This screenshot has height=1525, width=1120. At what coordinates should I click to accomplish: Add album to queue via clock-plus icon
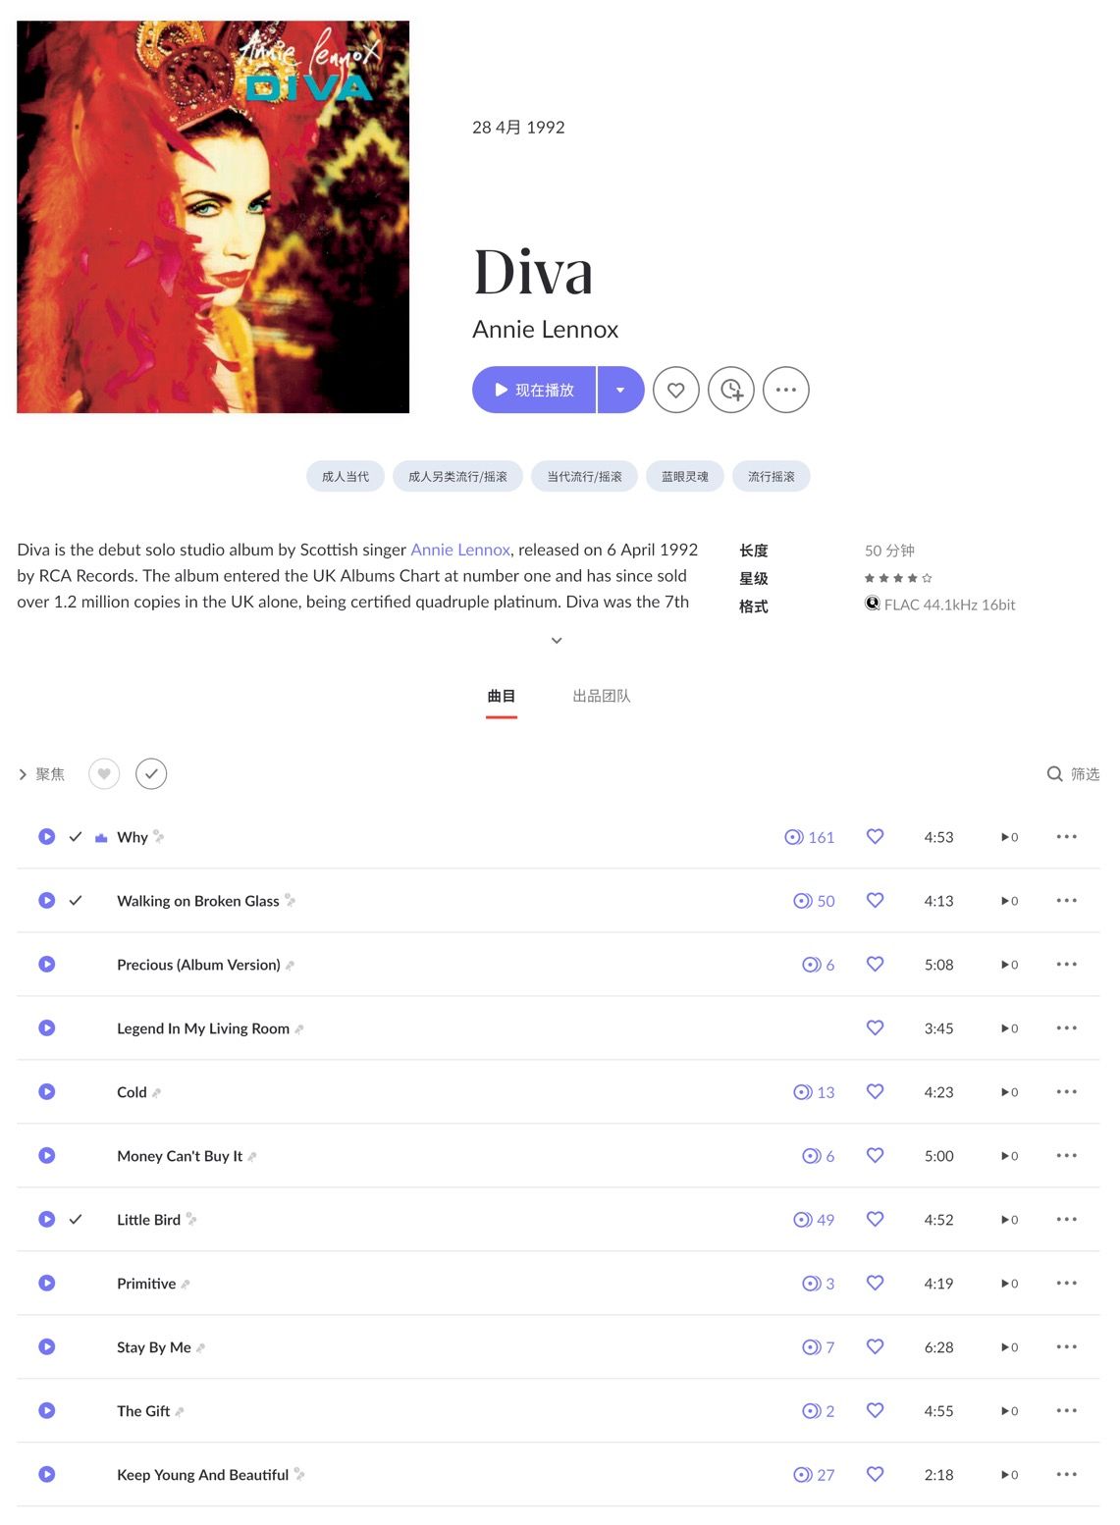pos(731,390)
